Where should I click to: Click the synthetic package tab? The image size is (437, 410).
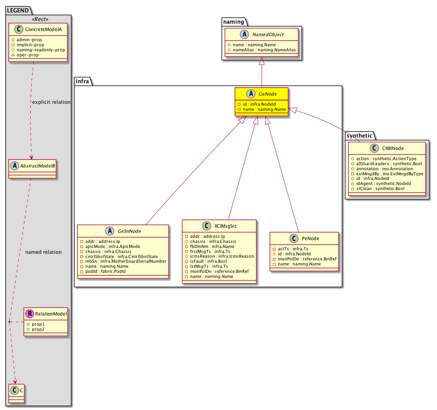pos(359,135)
